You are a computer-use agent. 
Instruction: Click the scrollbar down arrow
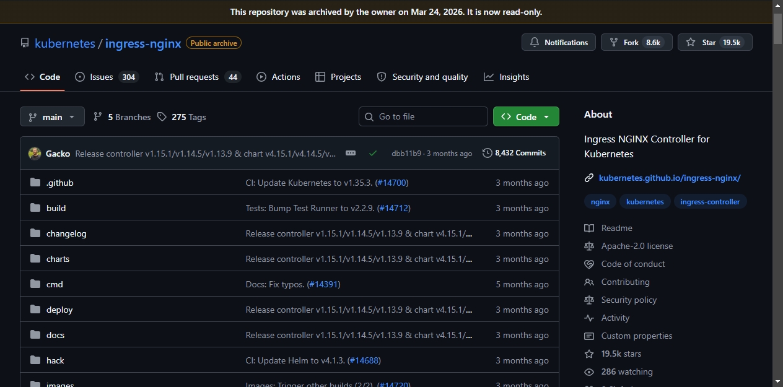pyautogui.click(x=778, y=381)
